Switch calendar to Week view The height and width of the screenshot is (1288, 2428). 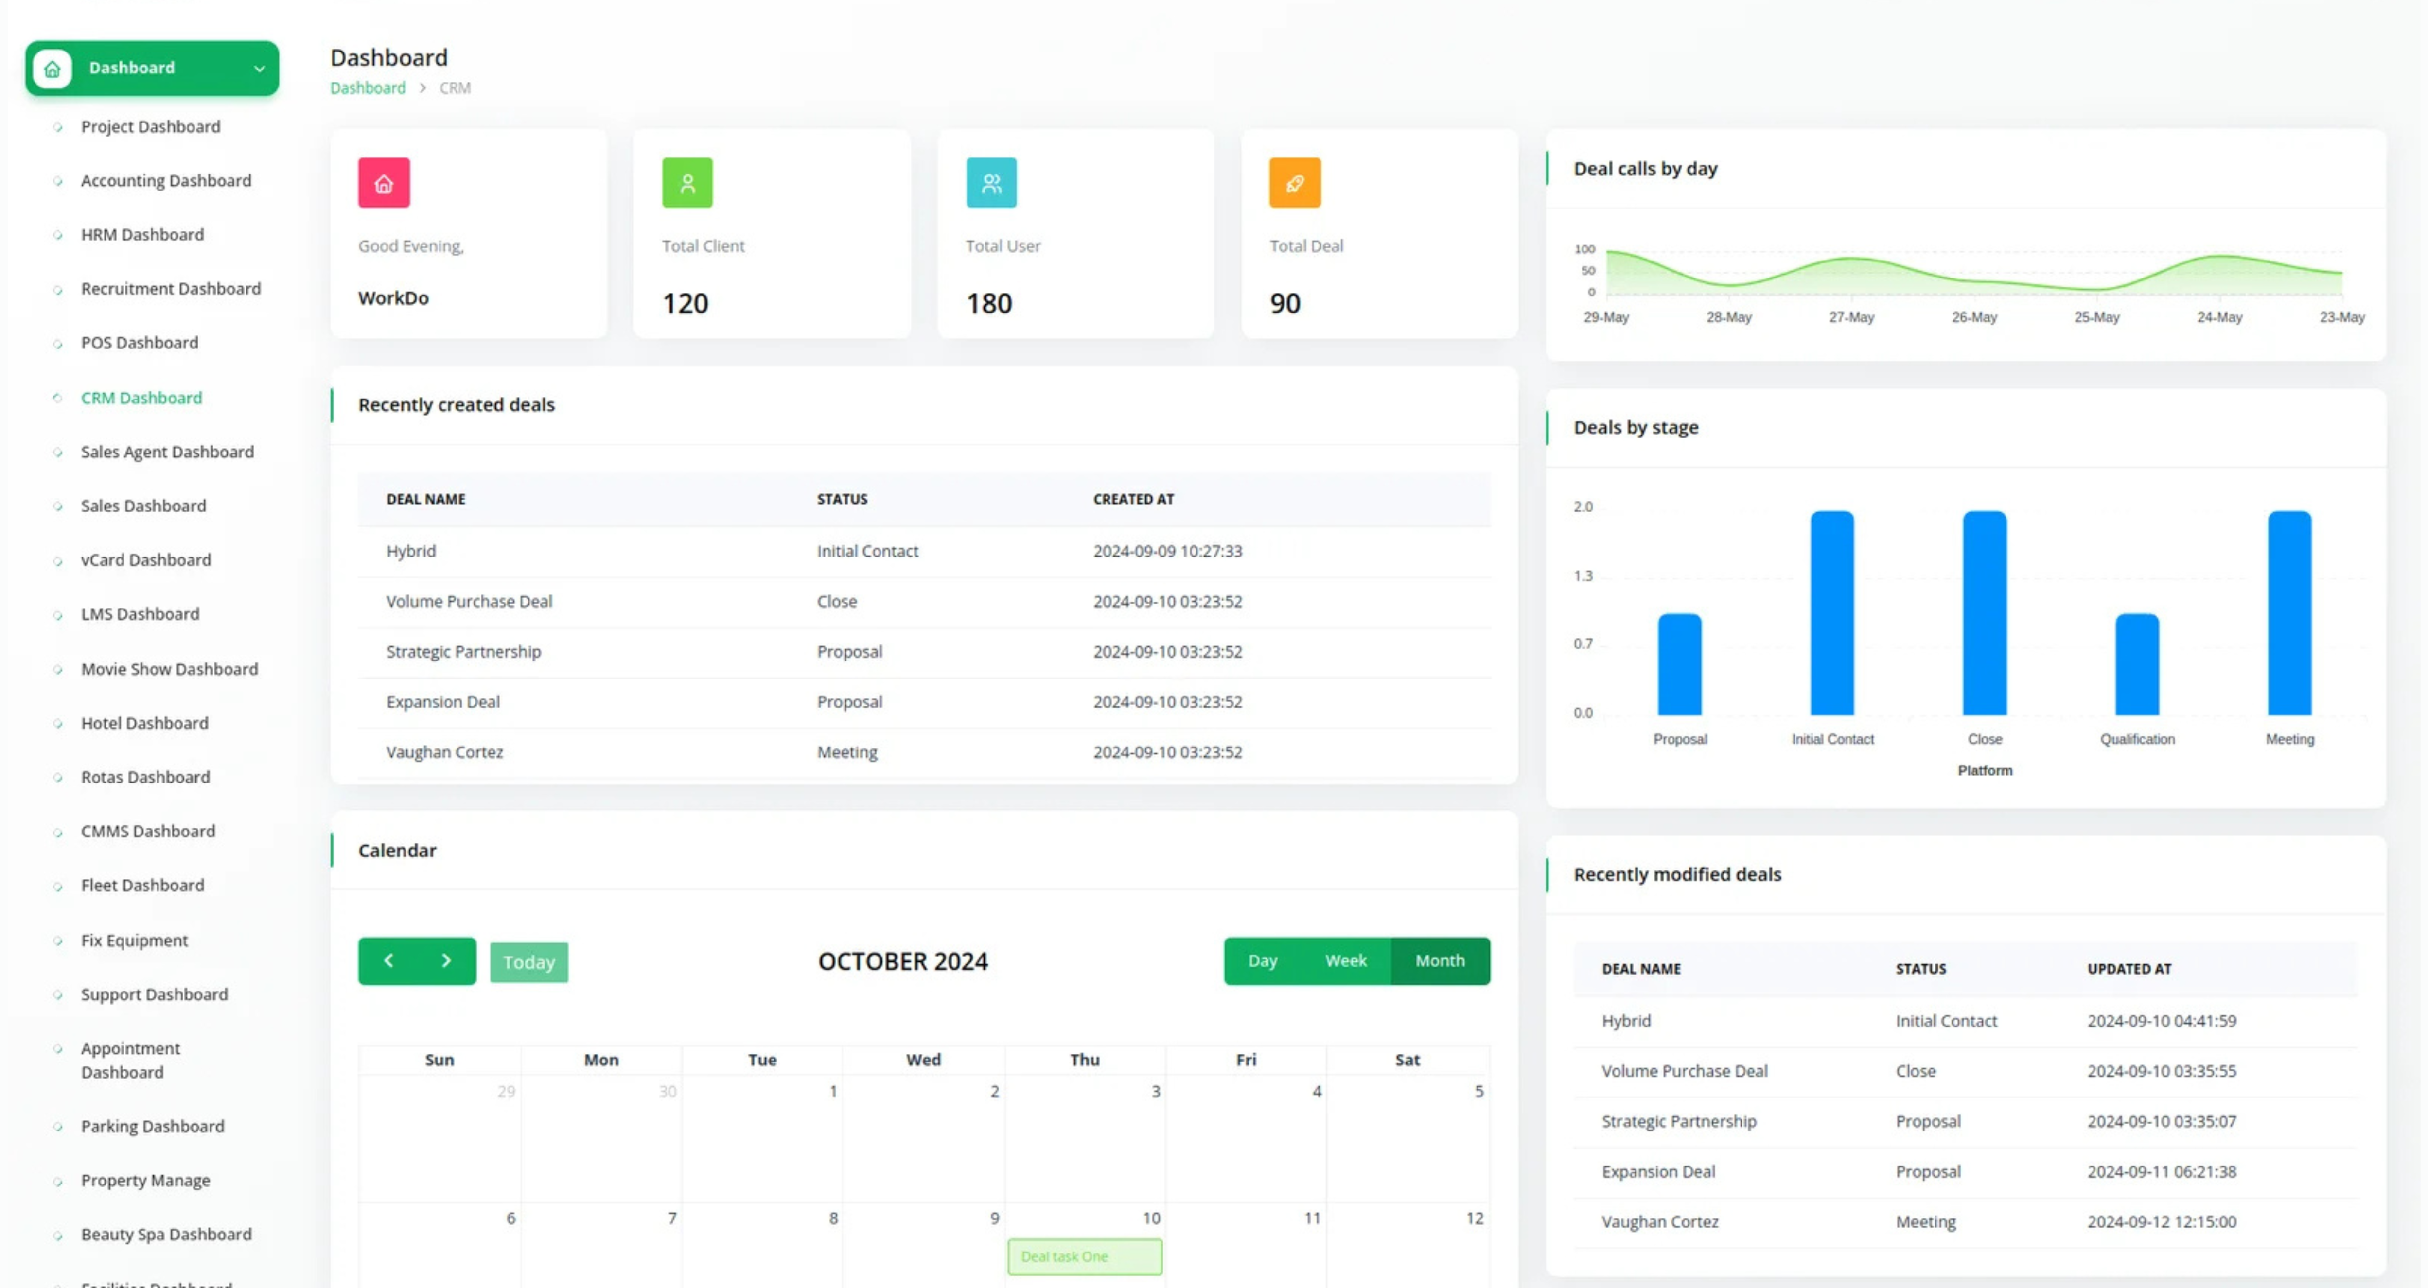pyautogui.click(x=1345, y=960)
